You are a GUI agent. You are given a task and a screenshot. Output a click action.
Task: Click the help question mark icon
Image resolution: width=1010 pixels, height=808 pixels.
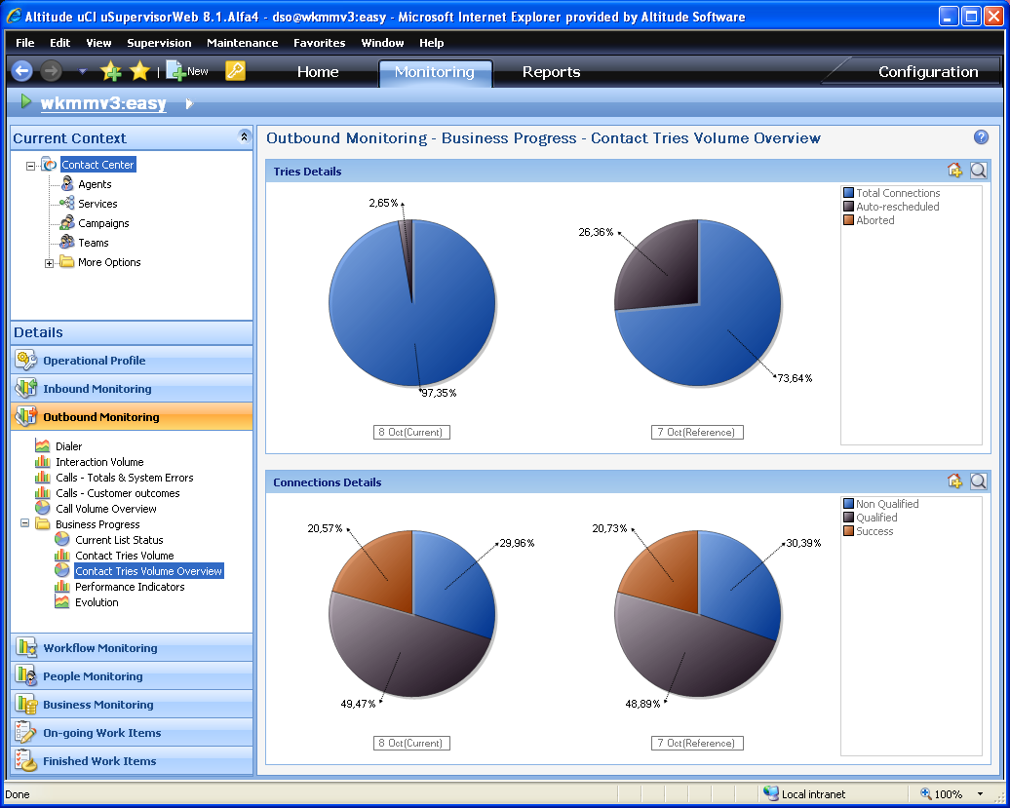981,137
